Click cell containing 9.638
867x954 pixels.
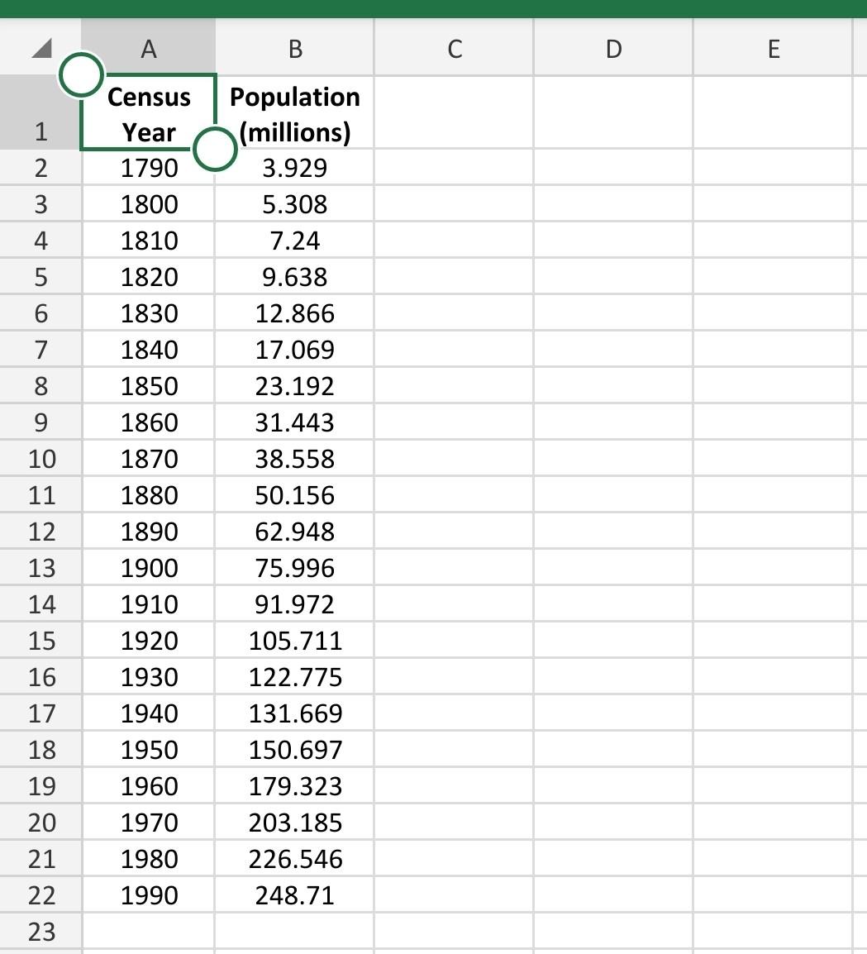tap(294, 277)
